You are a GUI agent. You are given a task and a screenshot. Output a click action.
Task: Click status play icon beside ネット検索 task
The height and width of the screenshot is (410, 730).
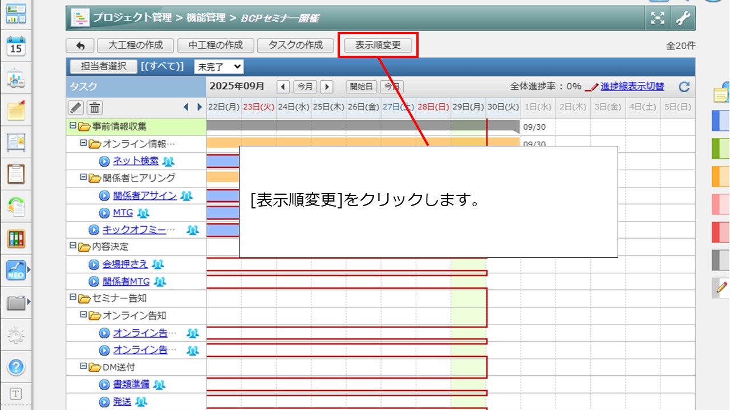point(104,161)
